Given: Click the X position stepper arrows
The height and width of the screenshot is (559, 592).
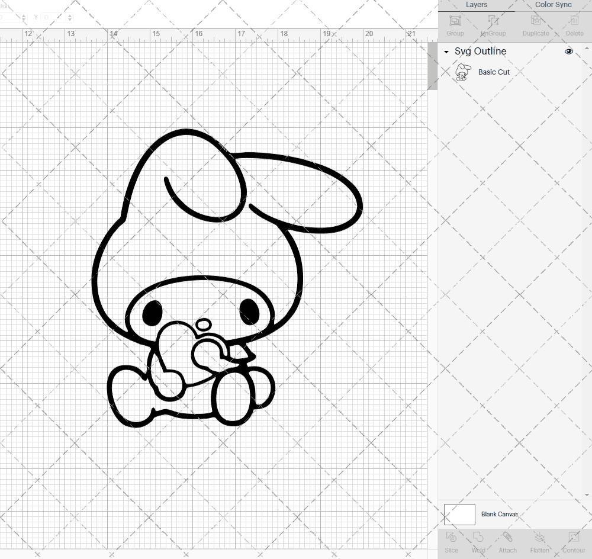Looking at the screenshot, I should (24, 17).
